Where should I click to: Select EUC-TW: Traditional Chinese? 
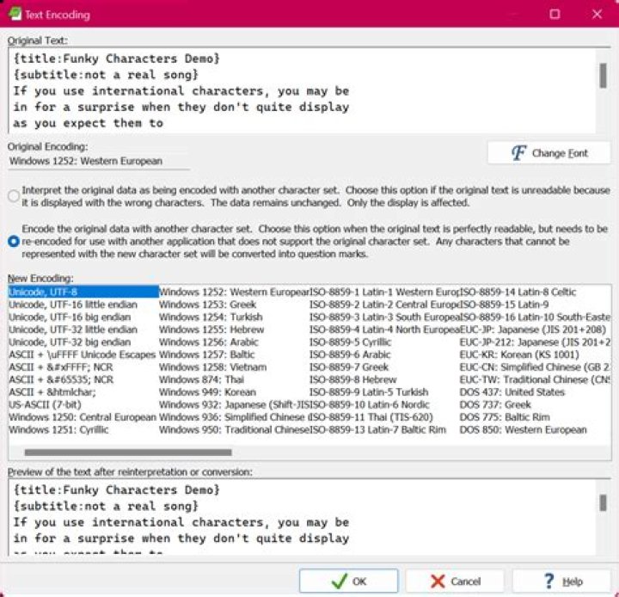tap(535, 379)
